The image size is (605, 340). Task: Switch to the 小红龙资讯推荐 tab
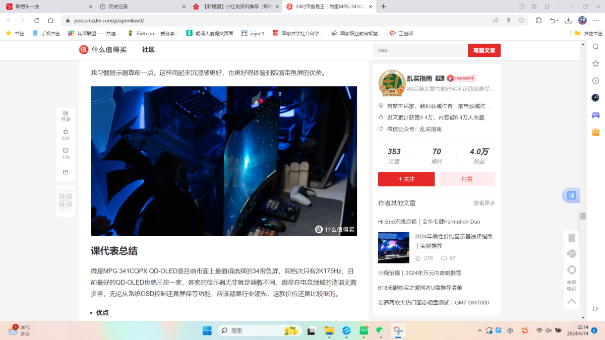pos(235,7)
